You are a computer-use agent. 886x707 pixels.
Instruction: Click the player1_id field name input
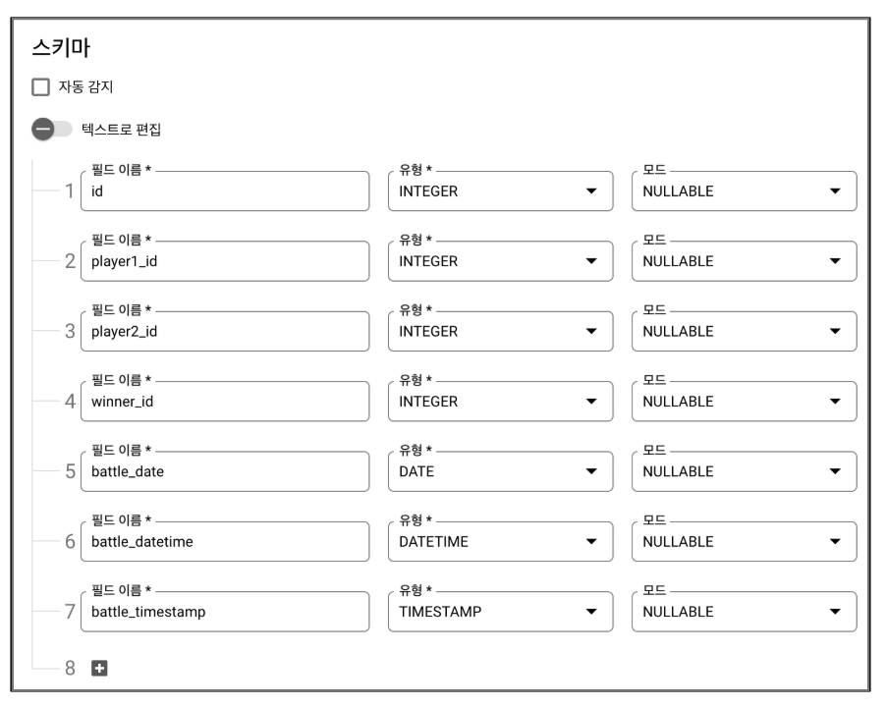(224, 261)
